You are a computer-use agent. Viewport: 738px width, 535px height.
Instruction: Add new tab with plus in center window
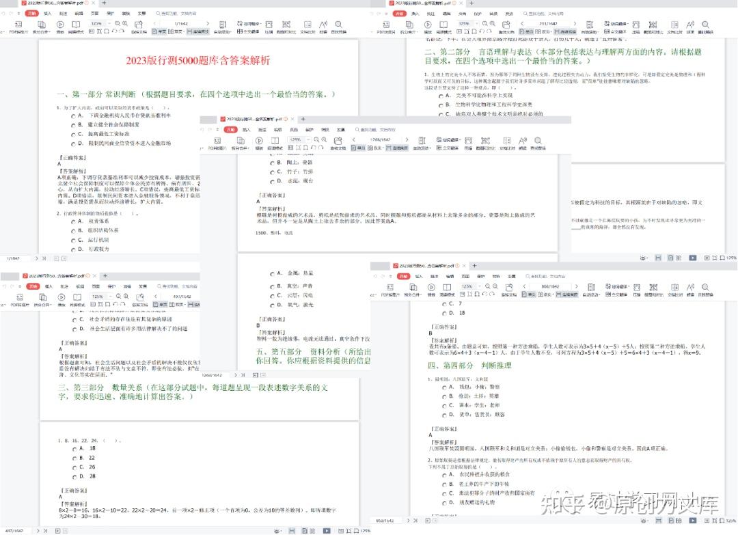coord(303,119)
